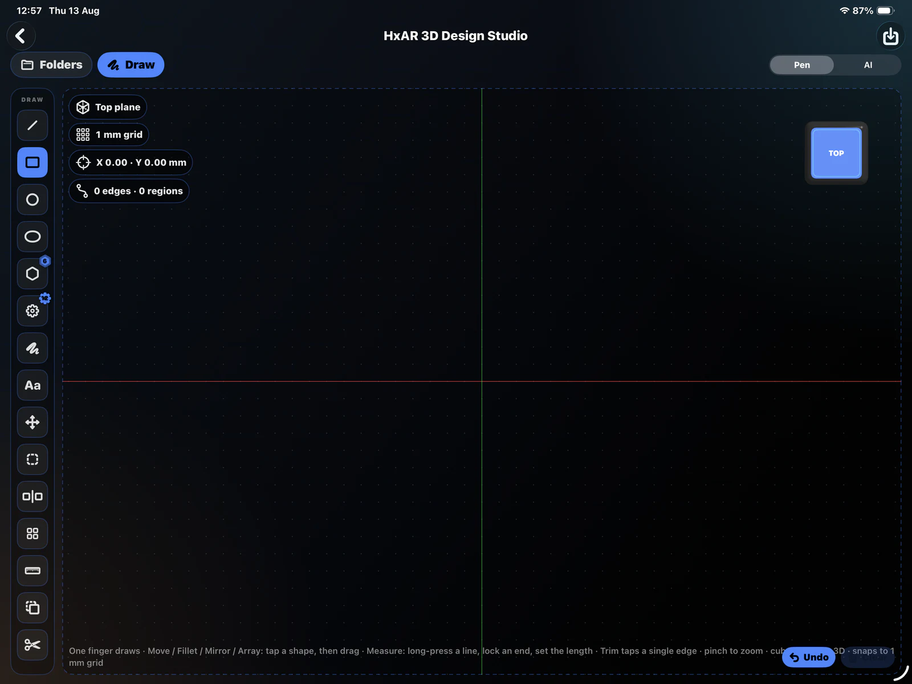Viewport: 912px width, 684px height.
Task: Switch to AI input mode
Action: click(x=868, y=65)
